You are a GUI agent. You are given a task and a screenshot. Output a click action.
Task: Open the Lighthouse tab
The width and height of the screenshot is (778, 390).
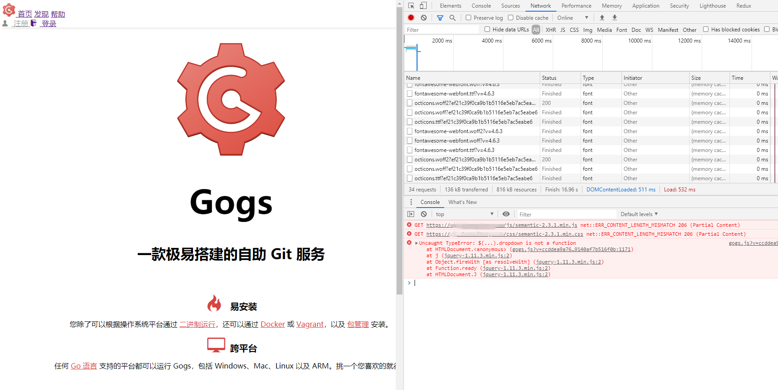[x=713, y=6]
